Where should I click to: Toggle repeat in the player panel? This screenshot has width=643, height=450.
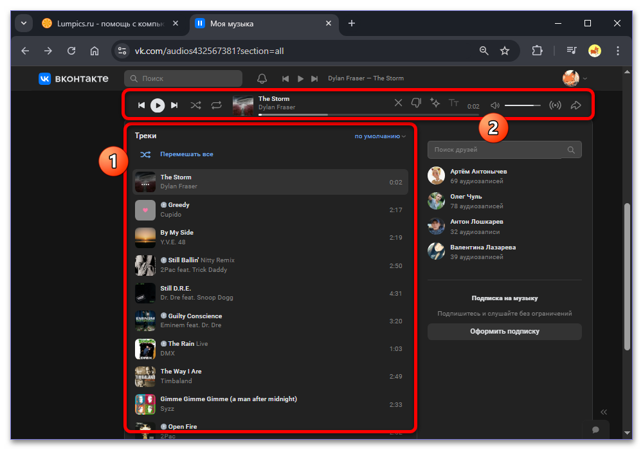click(x=217, y=105)
